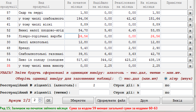Remove Пиво із солоду row using x
Screen dimensions: 196x112
tap(190, 60)
